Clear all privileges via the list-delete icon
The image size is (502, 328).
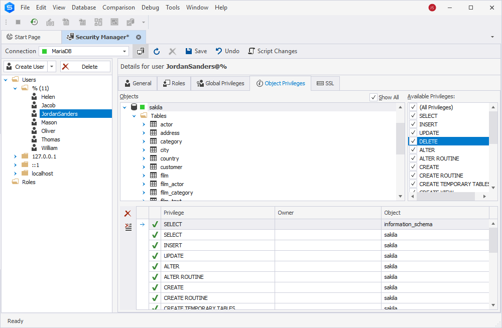pos(128,227)
